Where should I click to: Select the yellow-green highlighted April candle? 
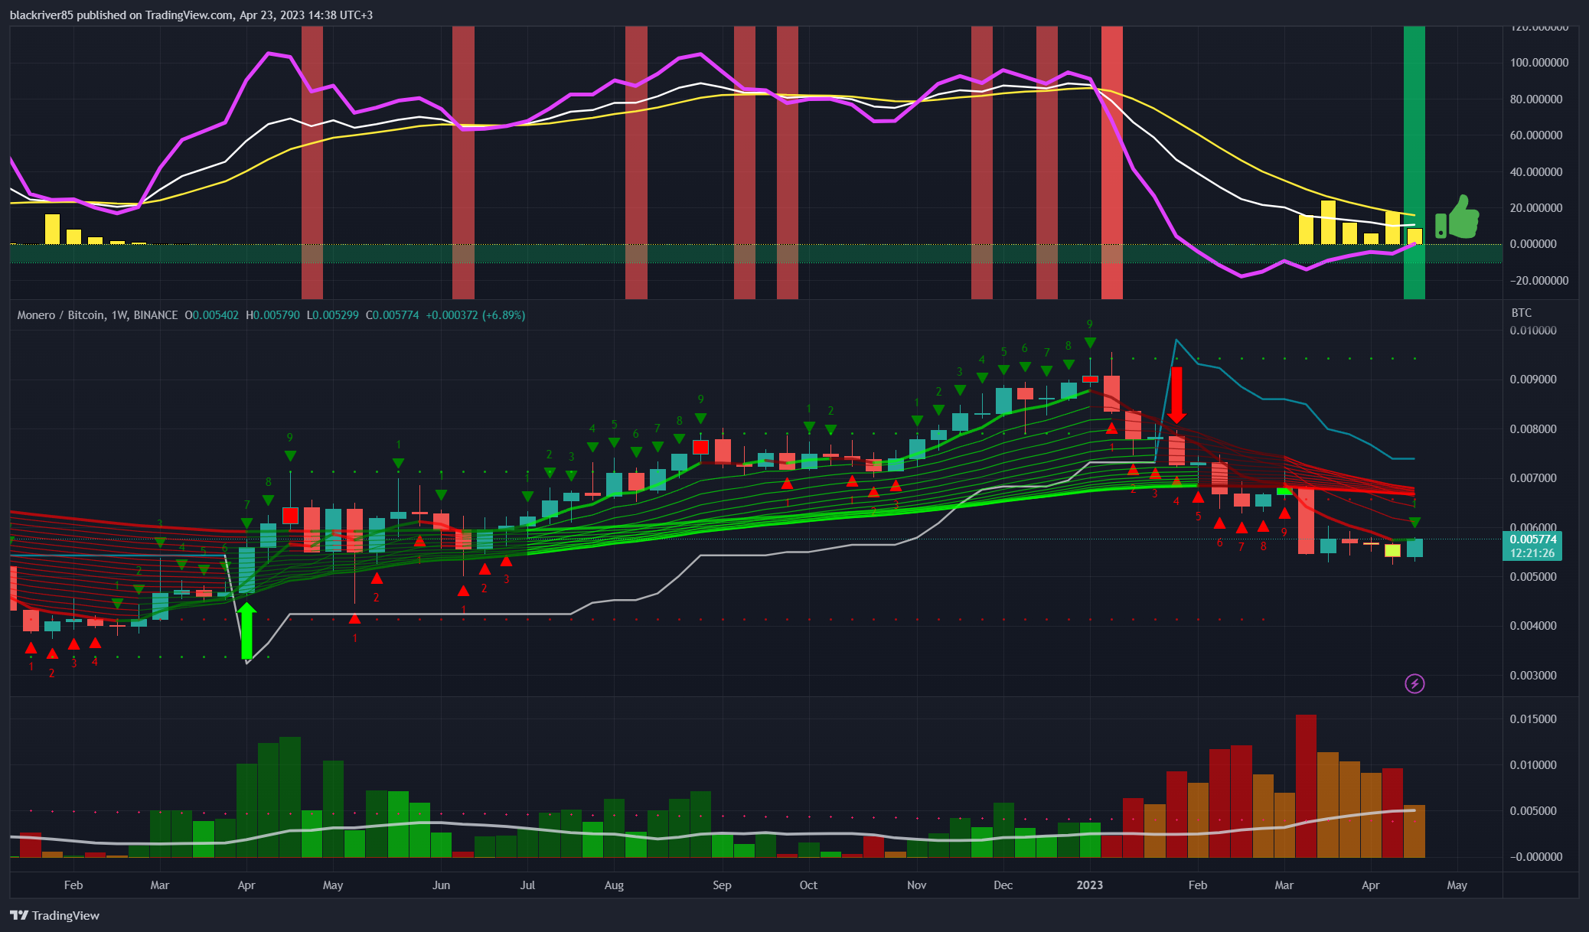[1392, 550]
